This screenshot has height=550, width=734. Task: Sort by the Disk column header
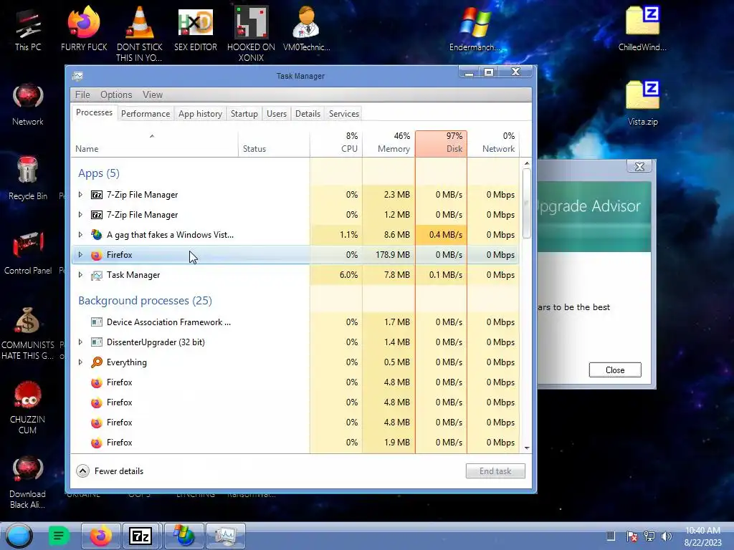coord(441,143)
